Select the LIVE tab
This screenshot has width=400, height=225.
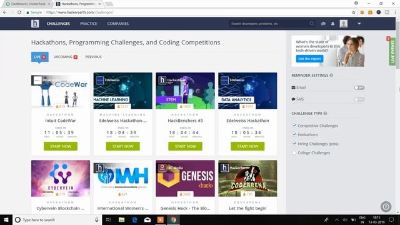[x=40, y=57]
